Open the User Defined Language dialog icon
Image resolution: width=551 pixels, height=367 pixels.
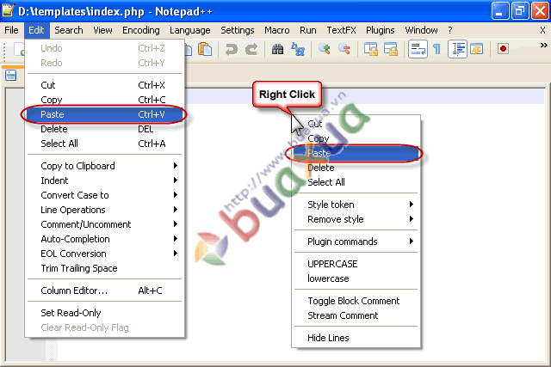(x=477, y=49)
